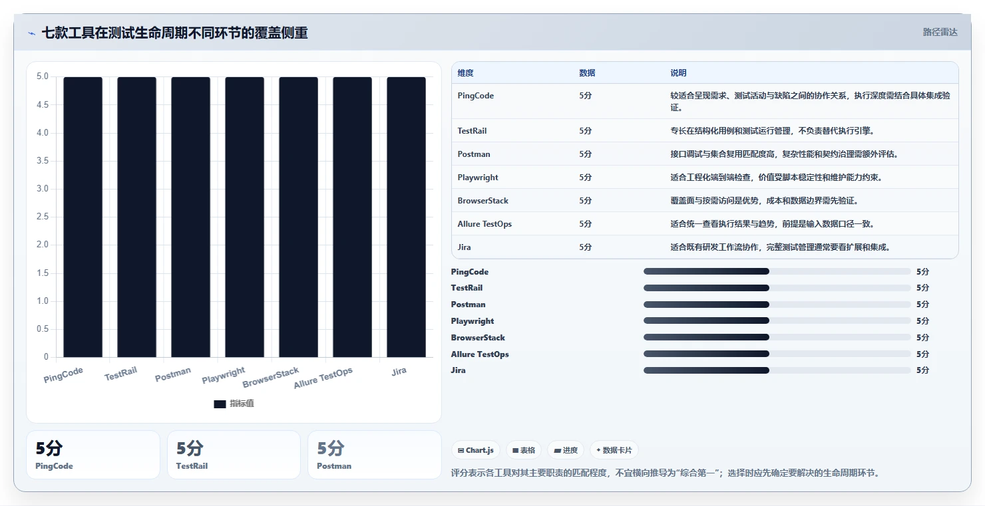The width and height of the screenshot is (985, 506).
Task: Click the BrowserStack x-axis label
Action: (271, 377)
